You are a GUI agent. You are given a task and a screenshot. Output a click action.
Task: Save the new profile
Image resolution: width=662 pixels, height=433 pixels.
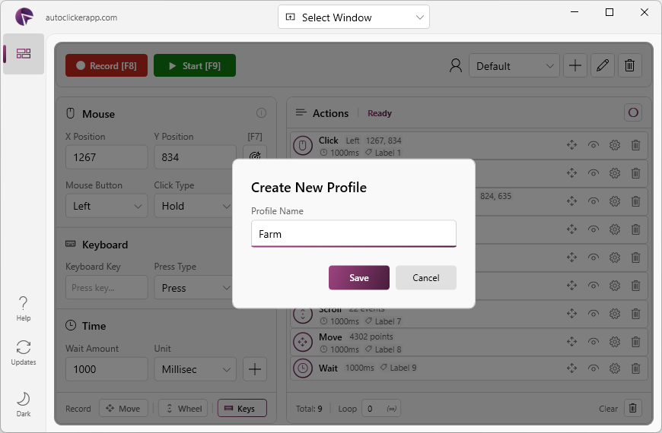pos(359,277)
